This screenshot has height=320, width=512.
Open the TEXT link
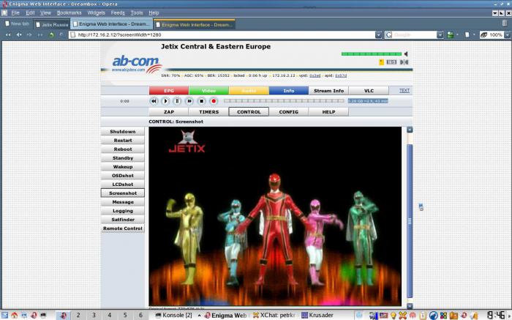click(404, 91)
